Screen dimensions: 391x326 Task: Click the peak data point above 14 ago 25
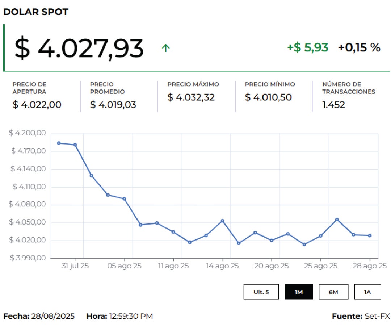(222, 221)
